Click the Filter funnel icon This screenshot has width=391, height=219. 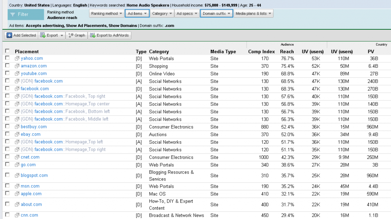coord(13,14)
